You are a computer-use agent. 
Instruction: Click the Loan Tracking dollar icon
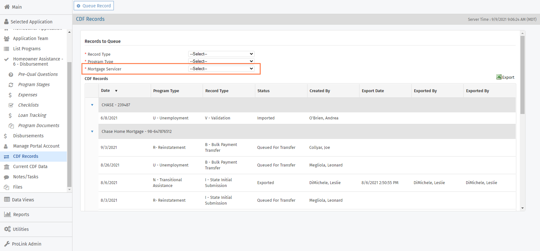10,116
